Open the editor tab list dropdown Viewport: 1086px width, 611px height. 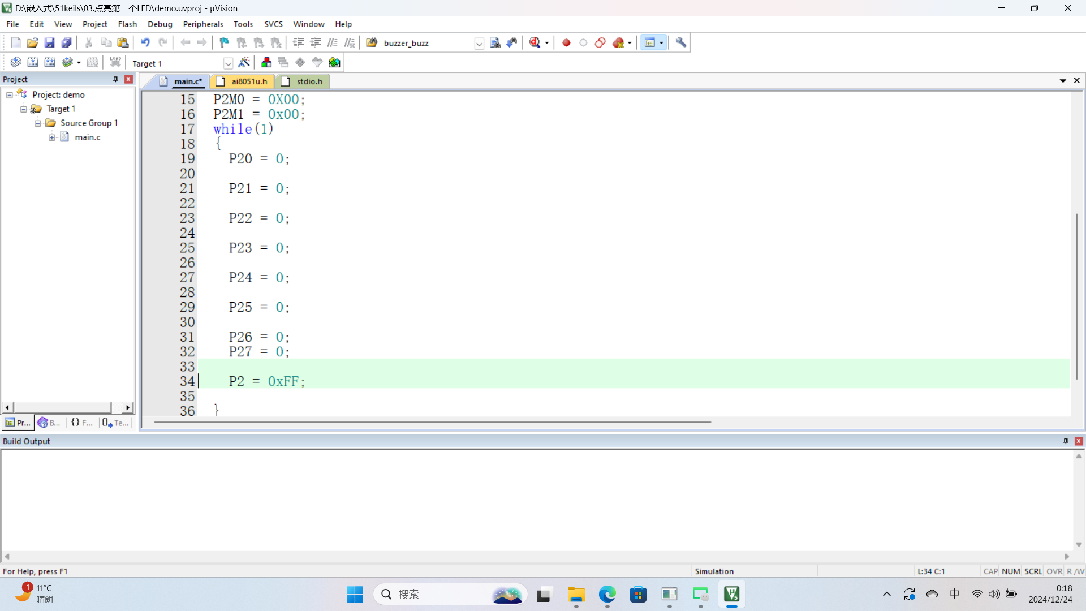1063,81
